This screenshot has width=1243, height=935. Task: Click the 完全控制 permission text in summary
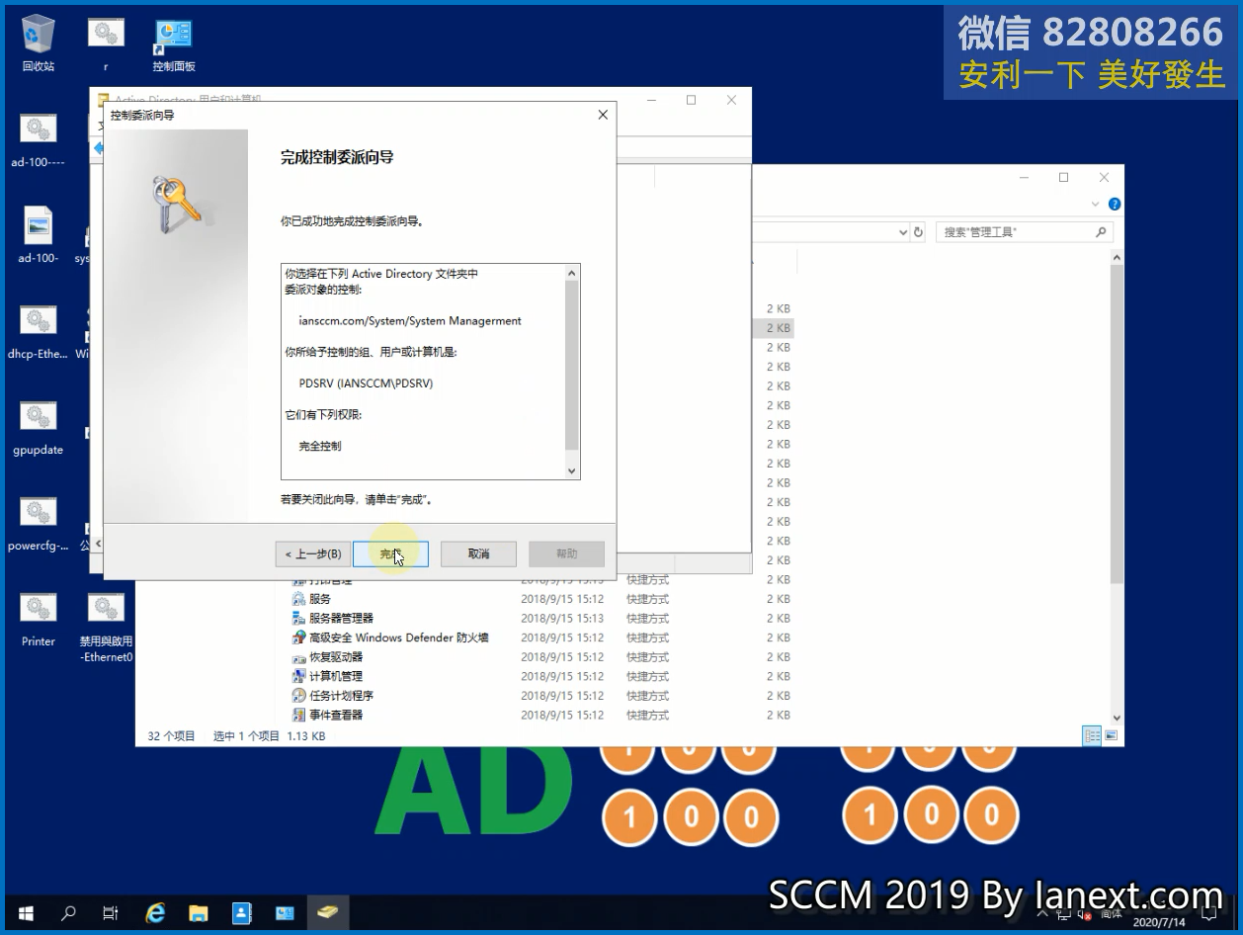coord(320,446)
